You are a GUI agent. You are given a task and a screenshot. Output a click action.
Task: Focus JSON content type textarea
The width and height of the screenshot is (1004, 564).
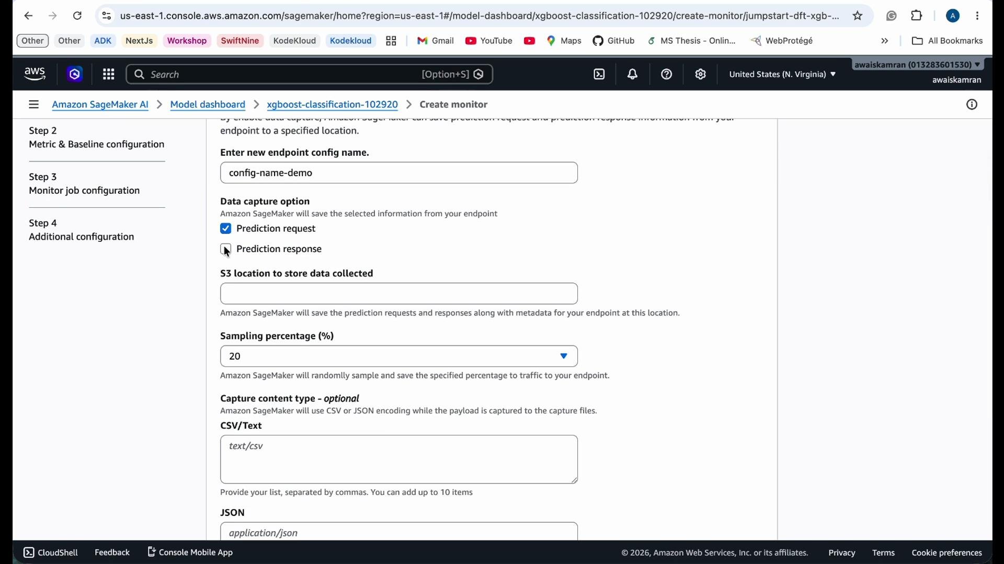click(x=400, y=532)
